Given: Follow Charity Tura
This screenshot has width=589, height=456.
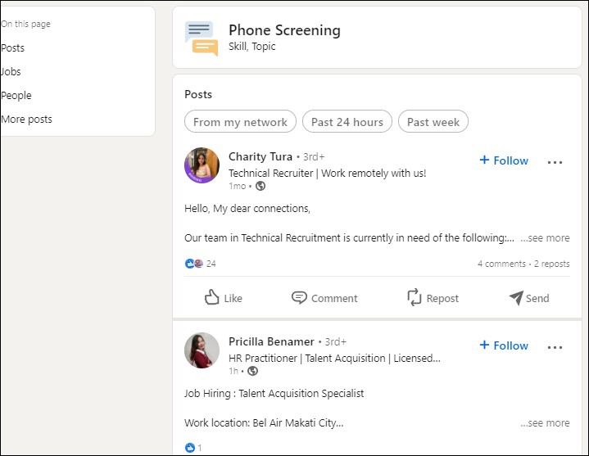Looking at the screenshot, I should (x=504, y=160).
